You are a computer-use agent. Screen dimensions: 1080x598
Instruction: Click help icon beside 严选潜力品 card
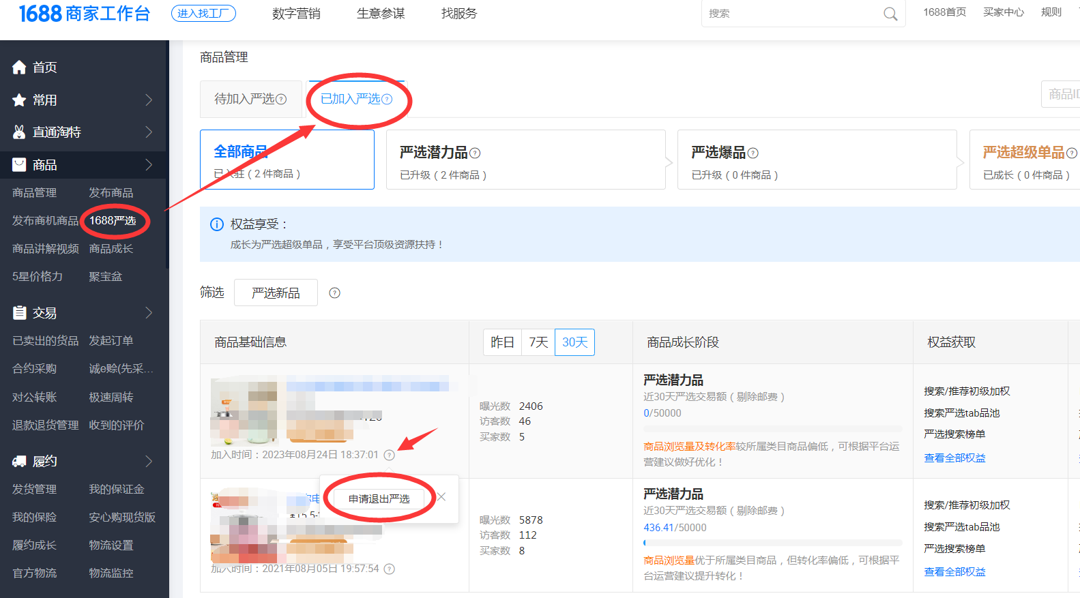(x=475, y=153)
